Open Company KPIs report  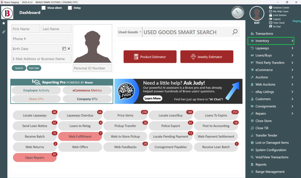coord(87,99)
